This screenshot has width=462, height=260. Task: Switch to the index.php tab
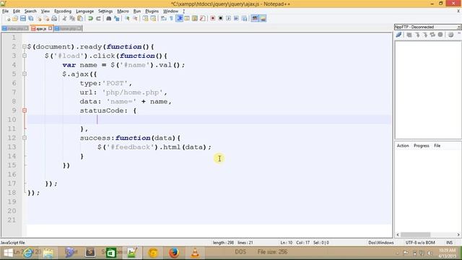click(x=14, y=29)
